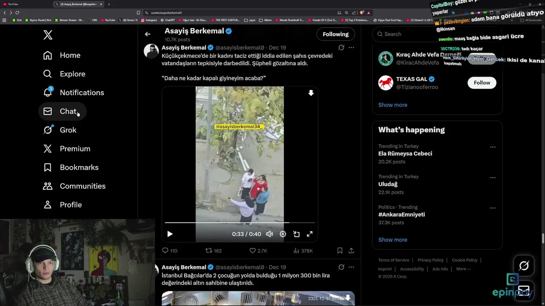Click Grok icon on Bağcılar post
The width and height of the screenshot is (545, 306).
coord(341,267)
